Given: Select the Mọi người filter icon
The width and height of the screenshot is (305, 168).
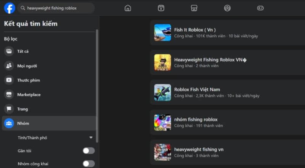Looking at the screenshot, I should [9, 66].
